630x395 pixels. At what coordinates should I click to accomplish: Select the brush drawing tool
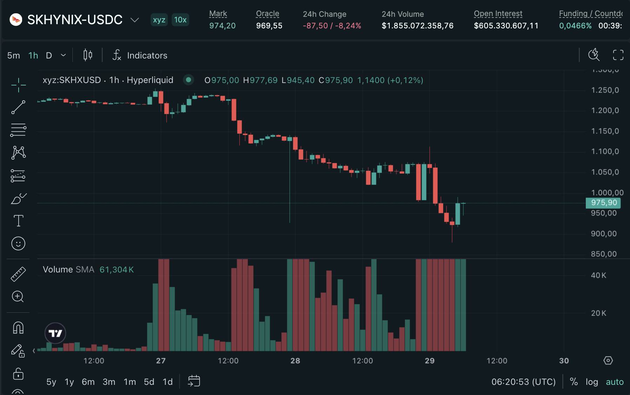[x=18, y=199]
